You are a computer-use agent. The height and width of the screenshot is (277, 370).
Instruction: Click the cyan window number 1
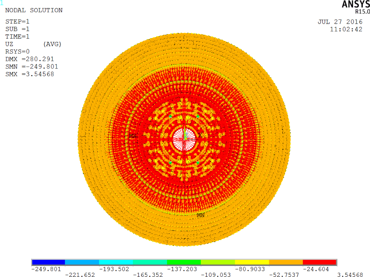coord(2,3)
